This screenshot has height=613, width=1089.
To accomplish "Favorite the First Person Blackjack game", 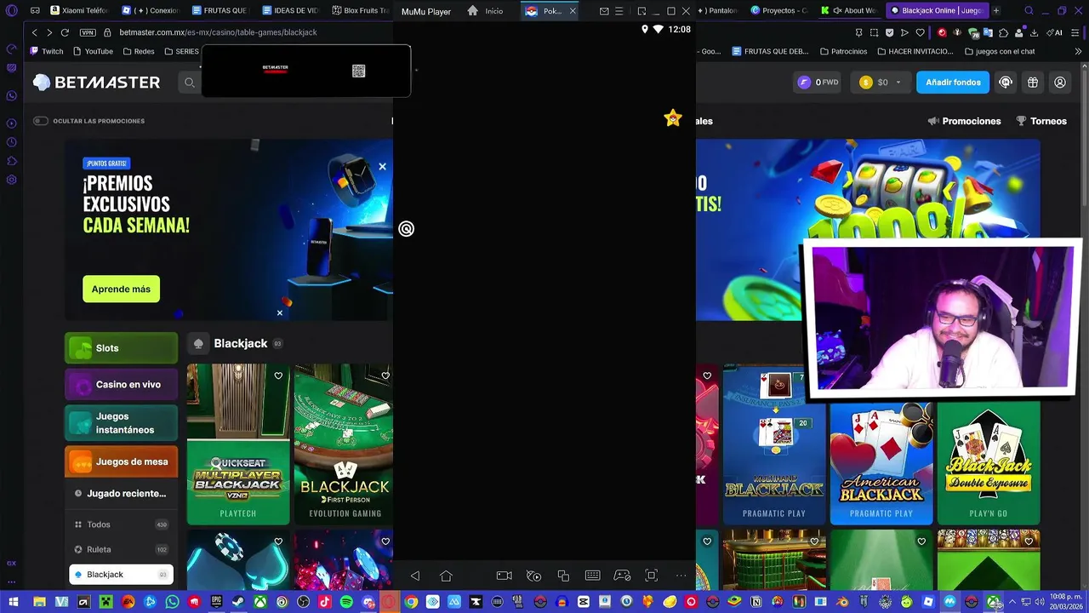I will coord(385,375).
